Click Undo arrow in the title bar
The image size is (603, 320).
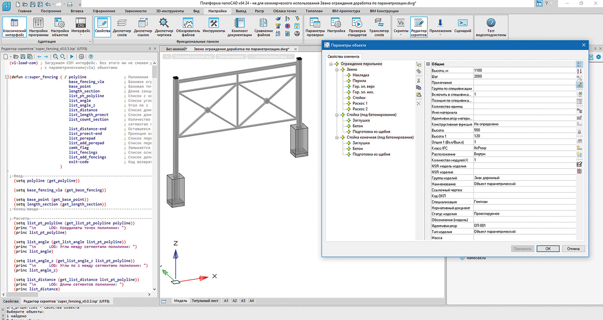[x=48, y=4]
